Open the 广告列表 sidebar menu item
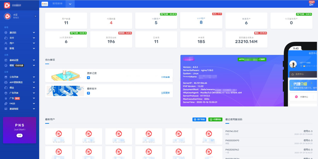This screenshot has width=318, height=159. (x=14, y=93)
